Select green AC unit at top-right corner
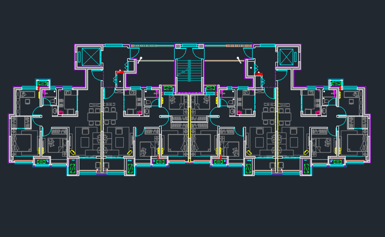 click(x=336, y=84)
